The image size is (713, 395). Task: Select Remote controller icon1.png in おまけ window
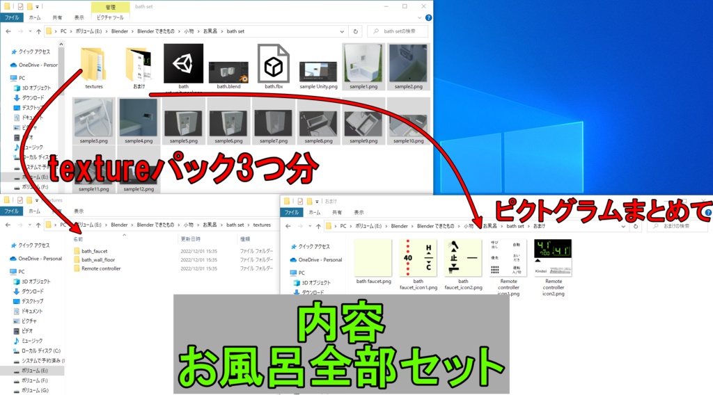click(x=508, y=268)
